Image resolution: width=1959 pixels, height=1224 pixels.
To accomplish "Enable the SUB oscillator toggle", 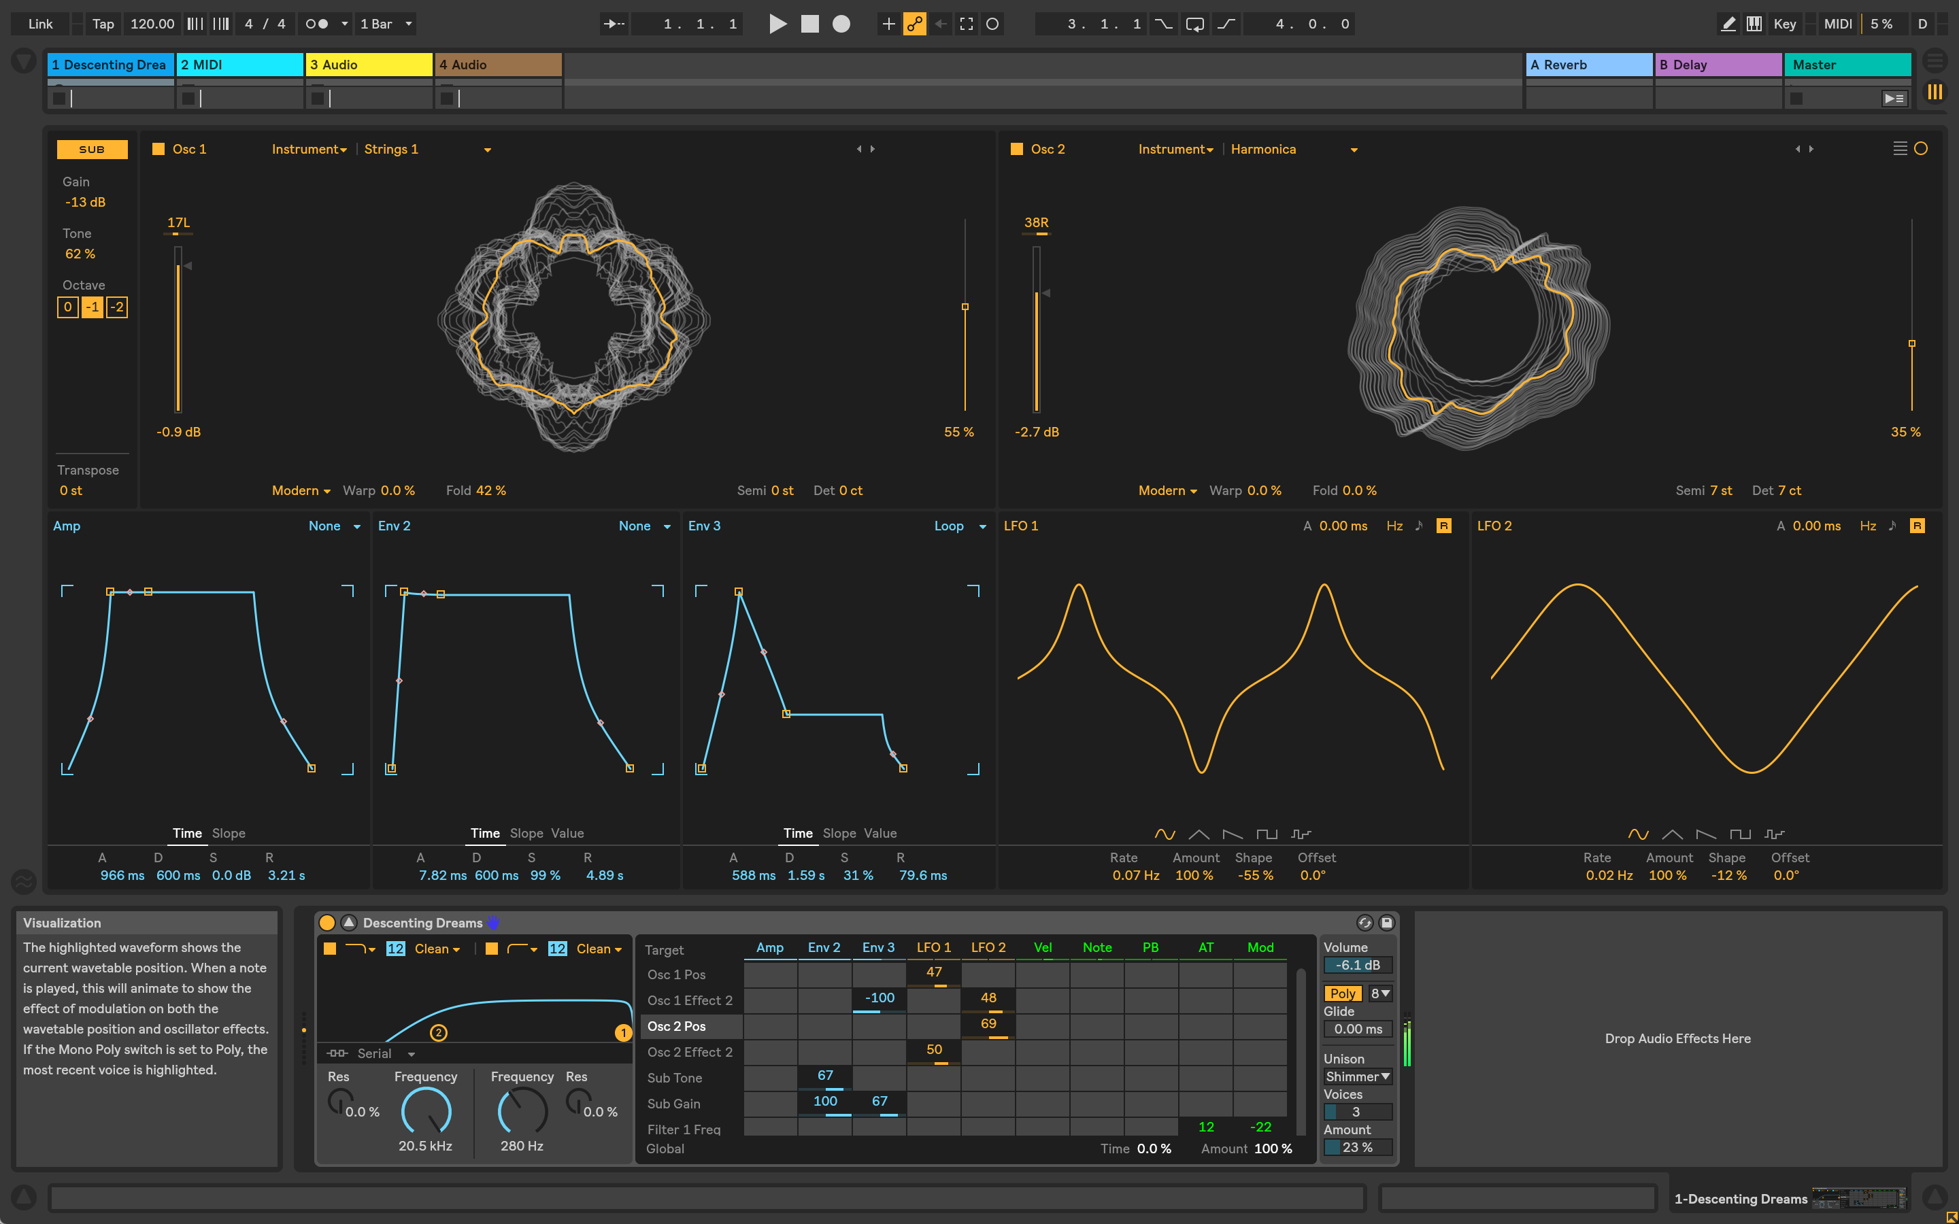I will point(91,149).
